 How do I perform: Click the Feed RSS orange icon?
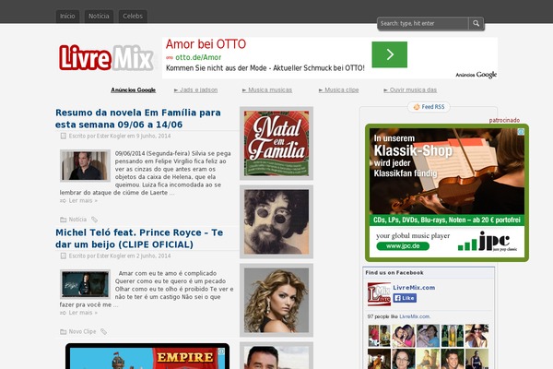pyautogui.click(x=417, y=107)
